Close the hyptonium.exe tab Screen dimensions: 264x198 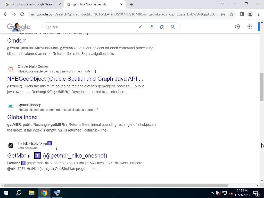click(60, 5)
